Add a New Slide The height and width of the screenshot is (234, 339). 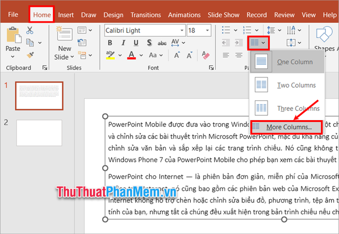click(x=64, y=44)
